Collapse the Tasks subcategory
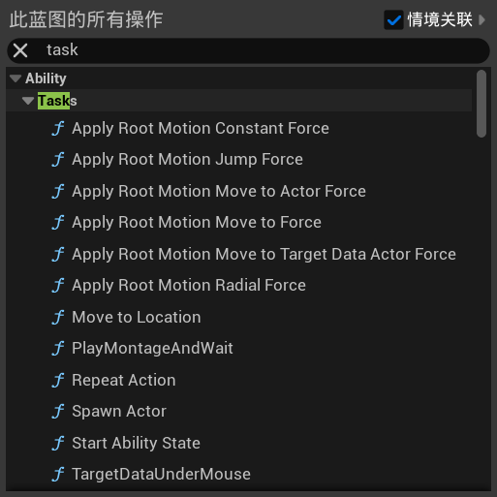Viewport: 497px width, 497px height. tap(28, 101)
